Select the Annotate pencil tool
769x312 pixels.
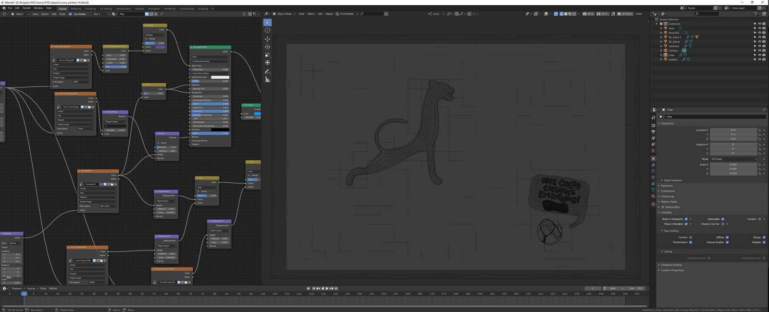coord(268,72)
